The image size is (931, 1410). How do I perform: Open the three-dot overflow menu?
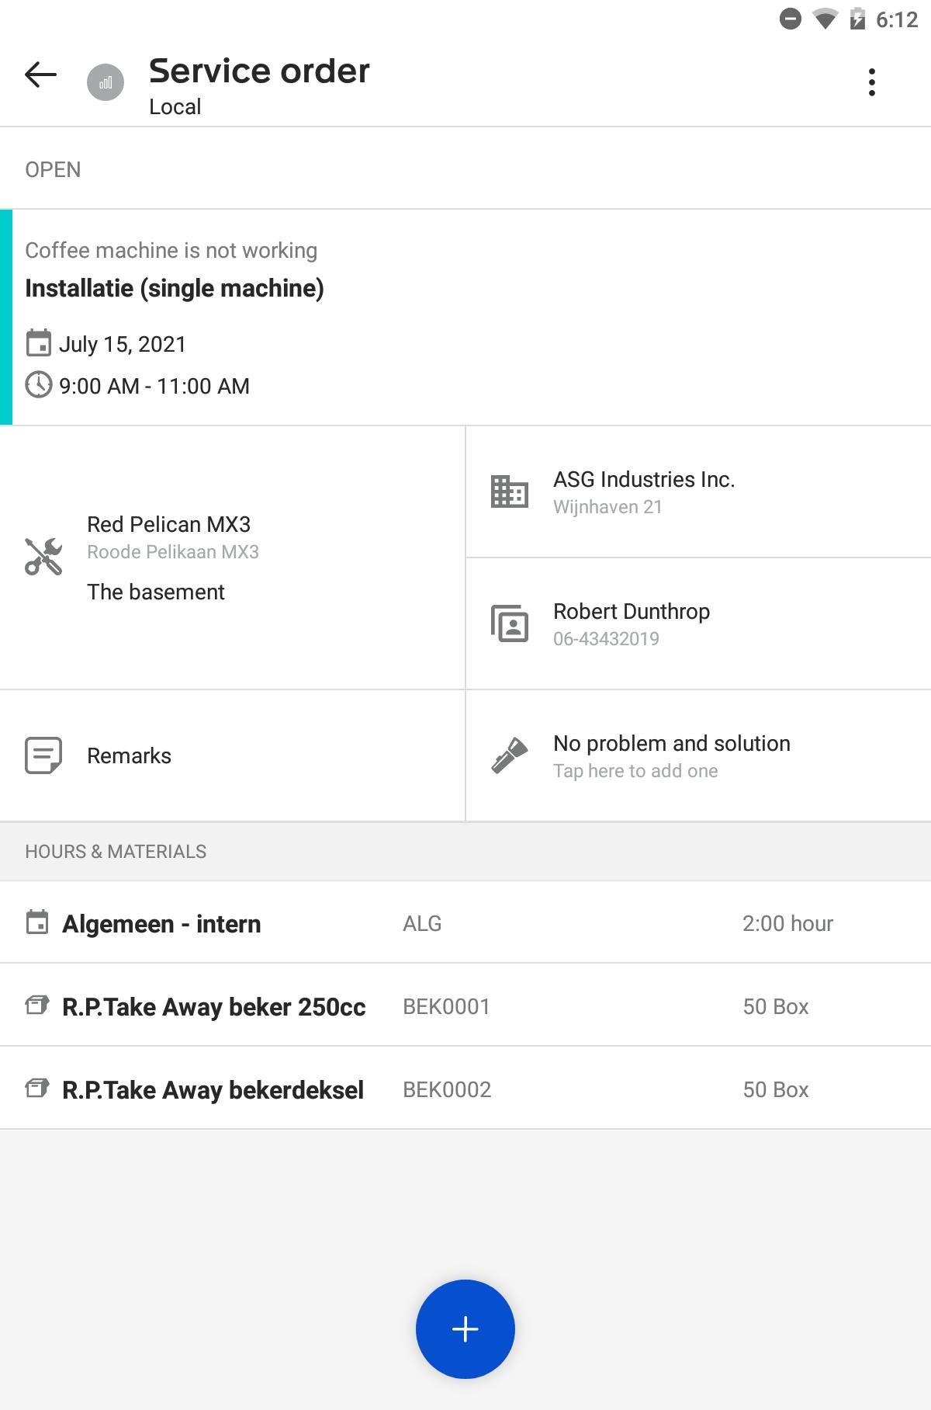pyautogui.click(x=872, y=82)
